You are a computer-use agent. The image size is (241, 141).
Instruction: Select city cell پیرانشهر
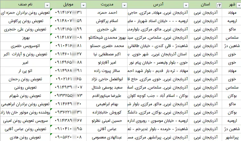[x=232, y=137]
